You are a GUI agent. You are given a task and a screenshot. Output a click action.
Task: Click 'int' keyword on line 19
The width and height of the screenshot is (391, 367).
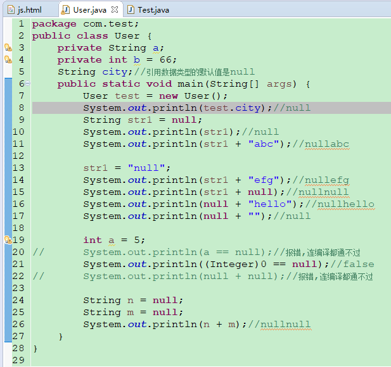point(93,240)
